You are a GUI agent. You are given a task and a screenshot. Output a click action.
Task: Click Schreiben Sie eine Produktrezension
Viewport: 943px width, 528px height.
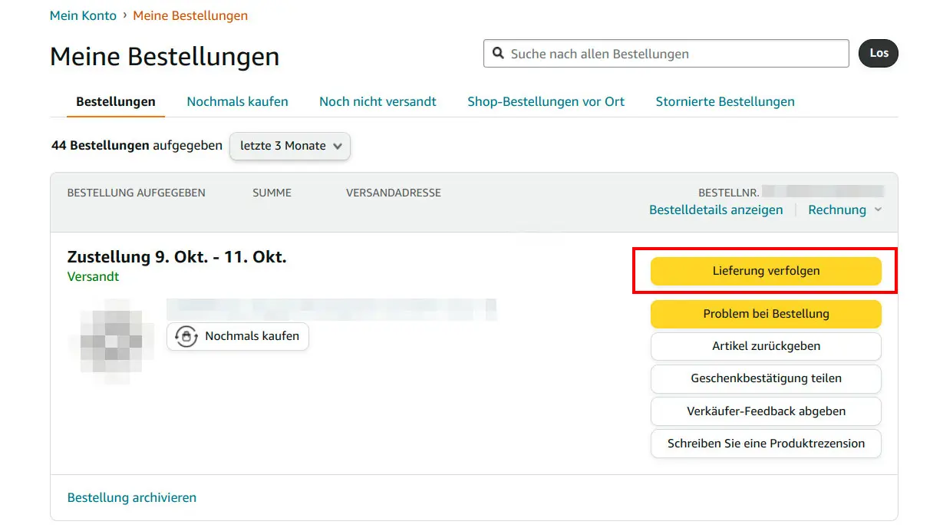(766, 444)
